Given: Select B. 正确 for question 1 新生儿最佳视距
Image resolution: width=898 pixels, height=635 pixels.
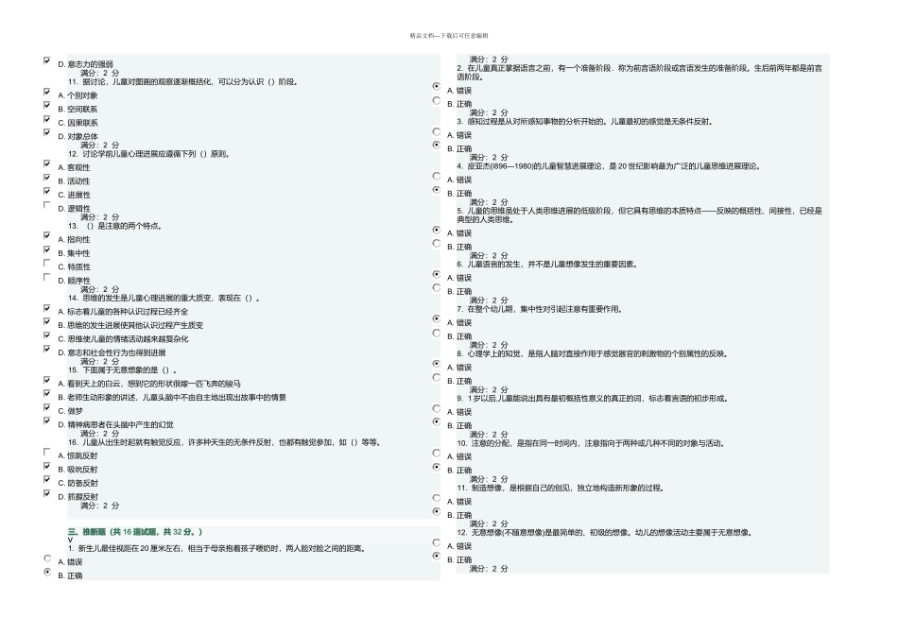Looking at the screenshot, I should pyautogui.click(x=47, y=572).
